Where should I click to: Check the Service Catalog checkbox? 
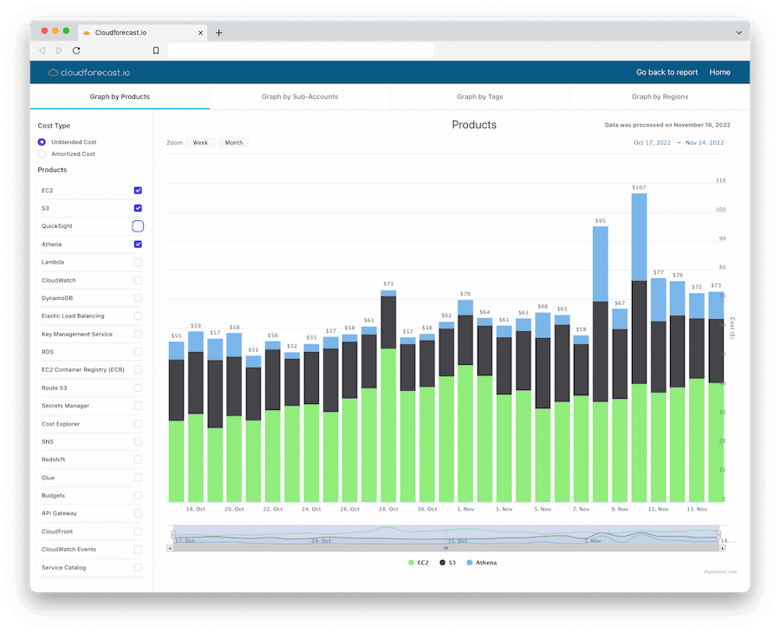coord(138,567)
